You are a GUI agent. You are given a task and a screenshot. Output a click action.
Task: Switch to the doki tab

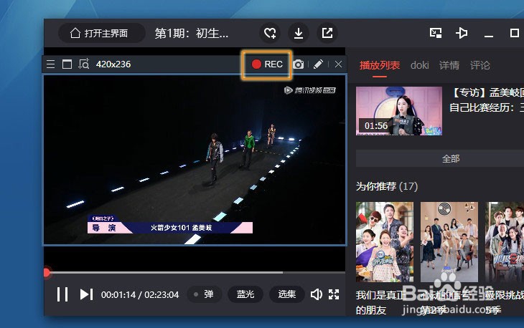419,65
